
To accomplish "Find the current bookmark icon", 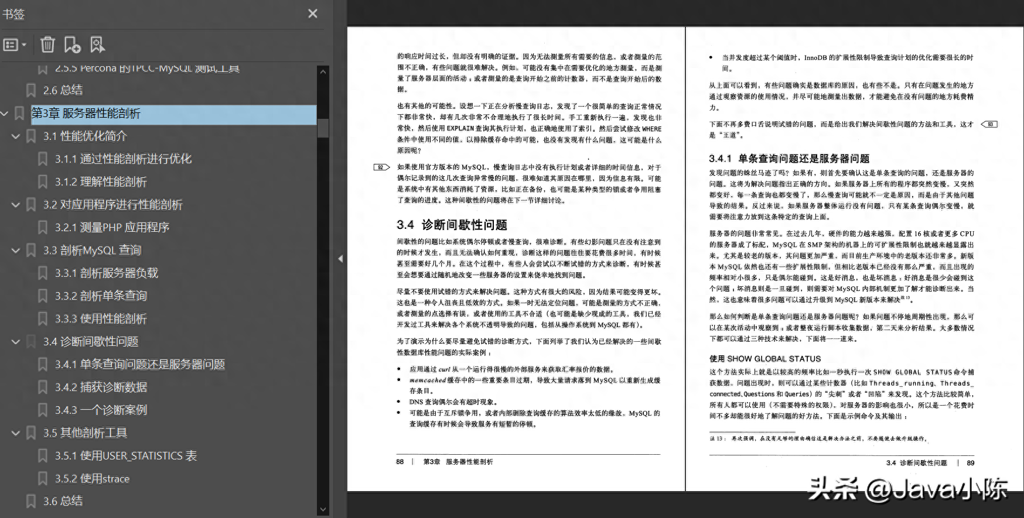I will 97,44.
